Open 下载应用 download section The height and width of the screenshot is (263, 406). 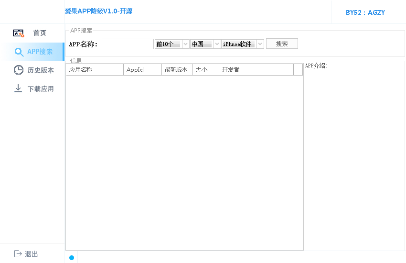pos(41,89)
